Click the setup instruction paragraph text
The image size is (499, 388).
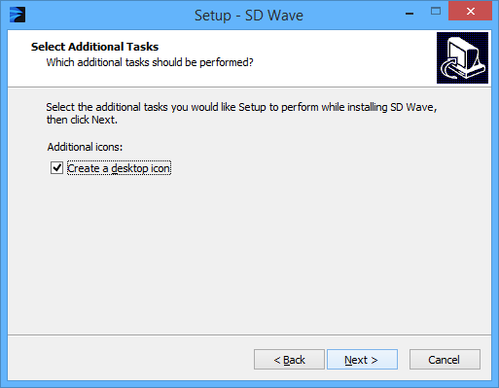[241, 113]
